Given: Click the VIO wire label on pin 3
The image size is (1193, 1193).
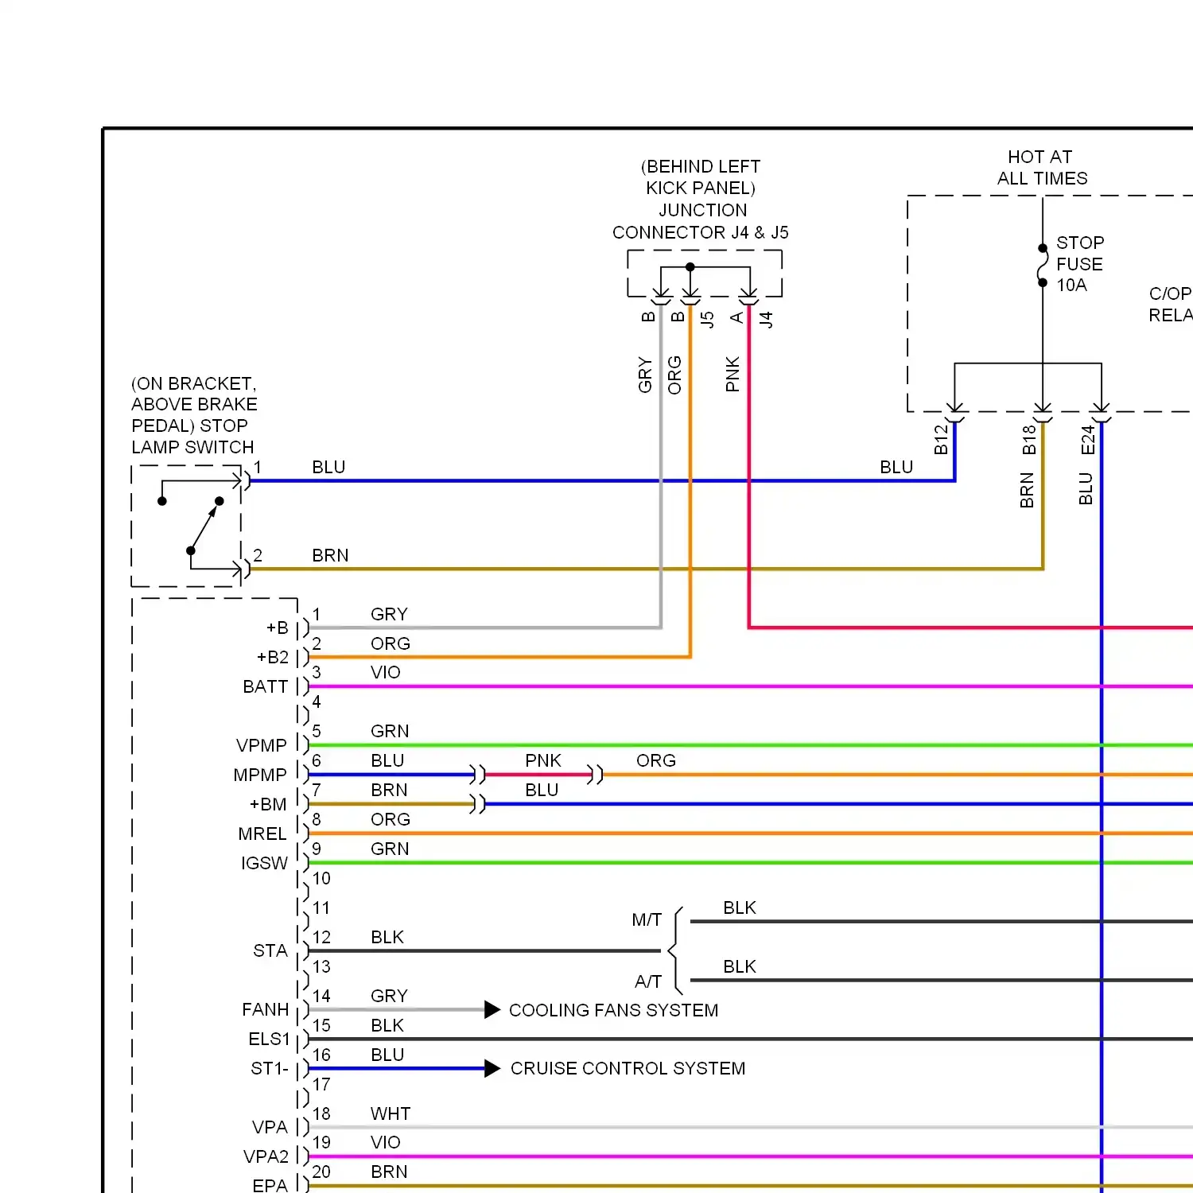Looking at the screenshot, I should 386,673.
